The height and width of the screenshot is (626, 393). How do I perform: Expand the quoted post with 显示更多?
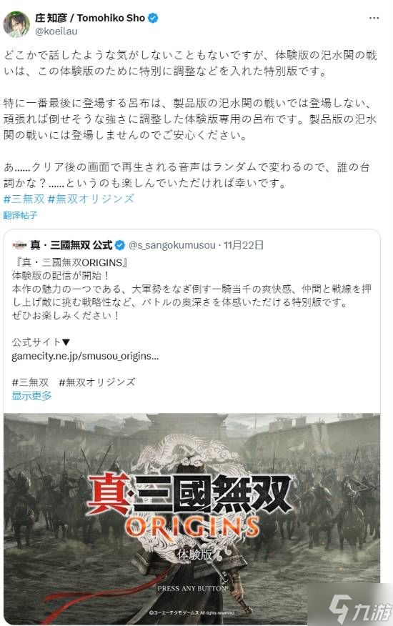tap(31, 396)
